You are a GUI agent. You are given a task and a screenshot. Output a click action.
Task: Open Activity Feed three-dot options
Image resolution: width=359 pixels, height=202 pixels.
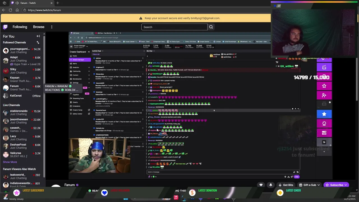coord(144,51)
